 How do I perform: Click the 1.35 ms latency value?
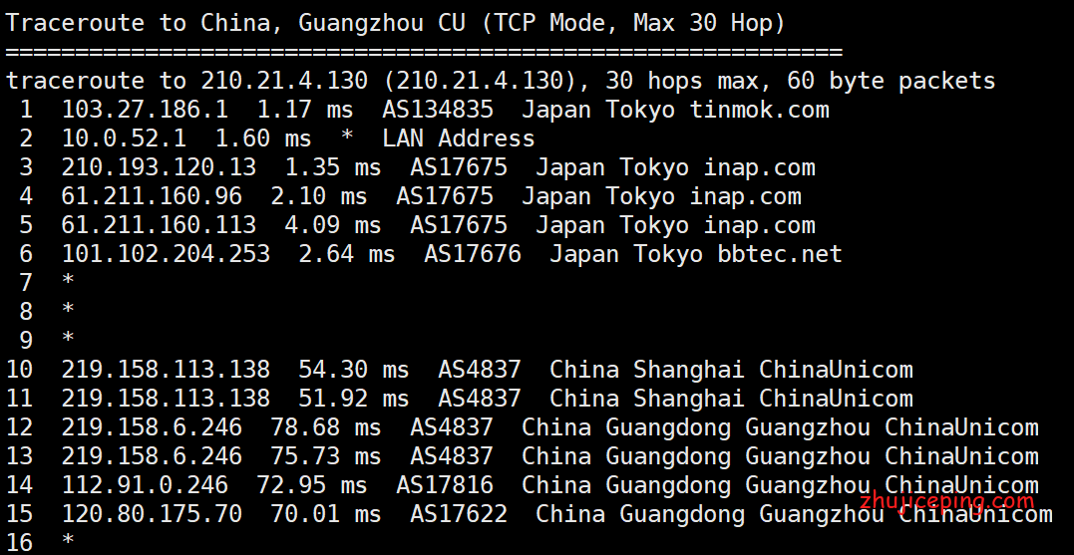334,167
